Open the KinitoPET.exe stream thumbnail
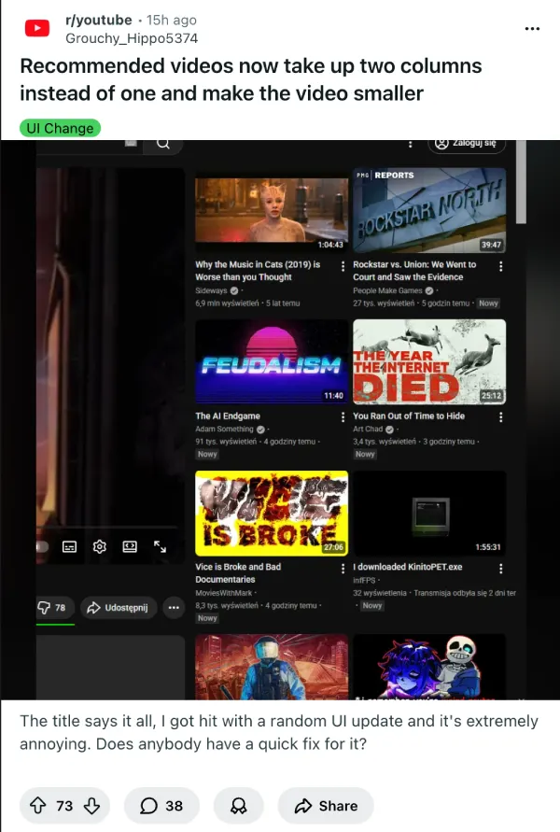This screenshot has height=832, width=560. point(429,513)
